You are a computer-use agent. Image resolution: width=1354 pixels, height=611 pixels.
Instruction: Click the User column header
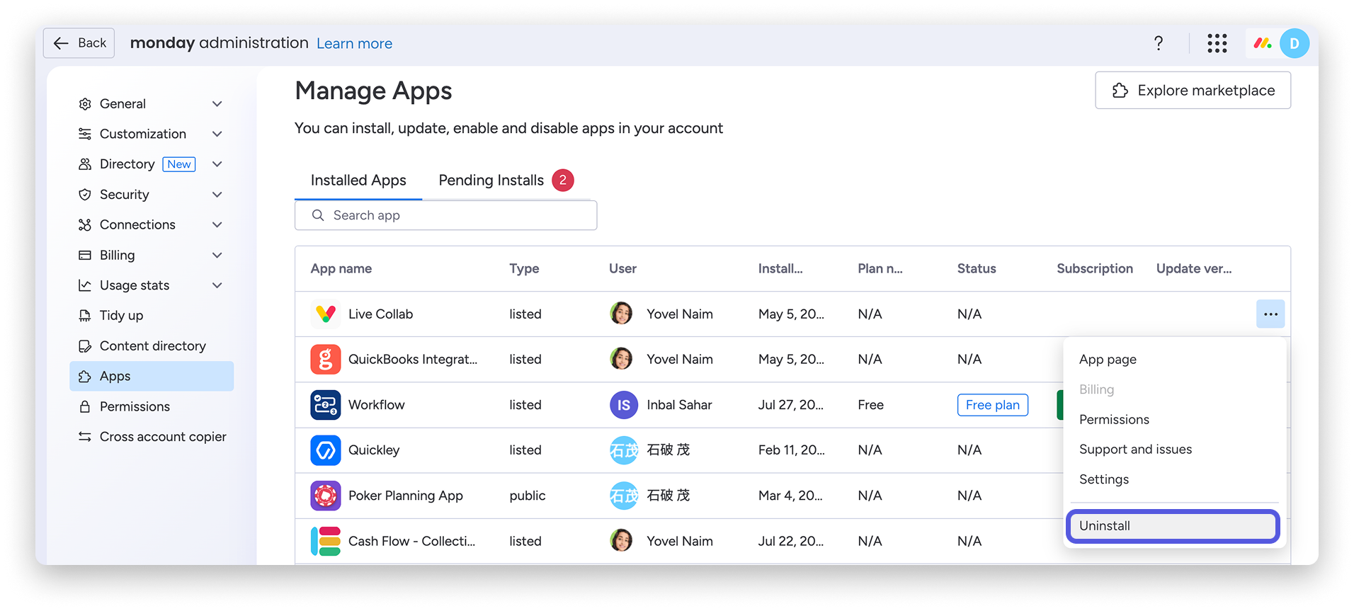click(x=622, y=269)
